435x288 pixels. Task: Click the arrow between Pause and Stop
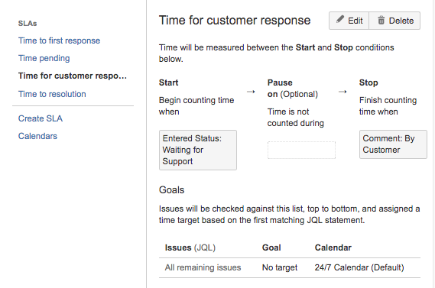342,92
